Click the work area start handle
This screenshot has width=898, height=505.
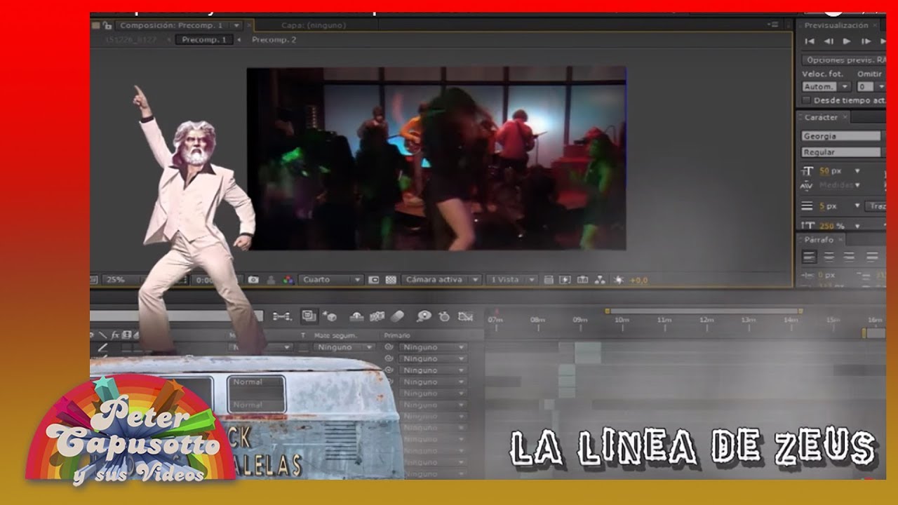[x=608, y=311]
